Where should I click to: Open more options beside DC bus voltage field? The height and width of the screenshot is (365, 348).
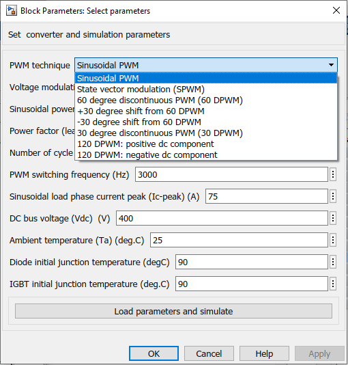[x=333, y=218]
